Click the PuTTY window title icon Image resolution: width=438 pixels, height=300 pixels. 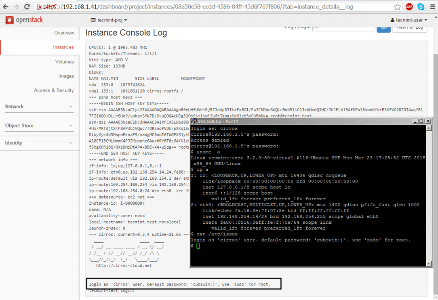(194, 121)
